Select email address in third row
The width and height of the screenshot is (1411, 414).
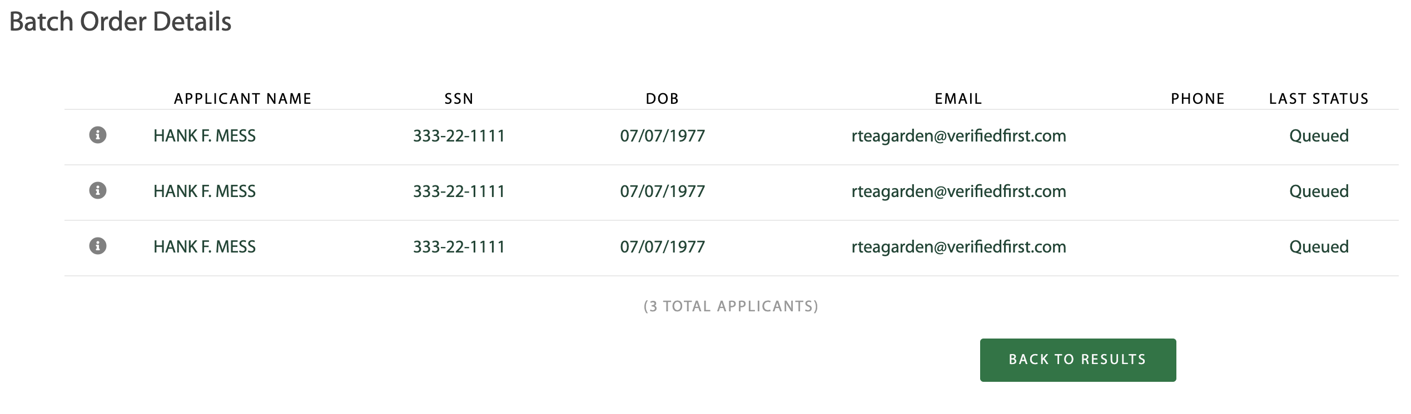point(958,247)
